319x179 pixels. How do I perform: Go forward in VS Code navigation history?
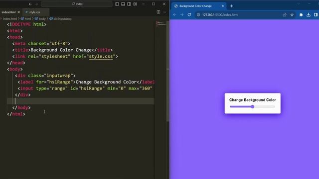[36, 4]
